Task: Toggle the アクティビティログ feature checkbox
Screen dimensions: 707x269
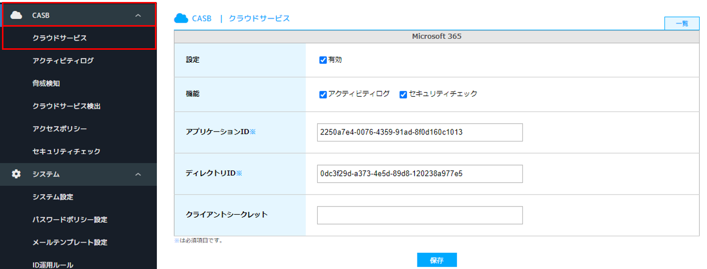Action: 323,94
